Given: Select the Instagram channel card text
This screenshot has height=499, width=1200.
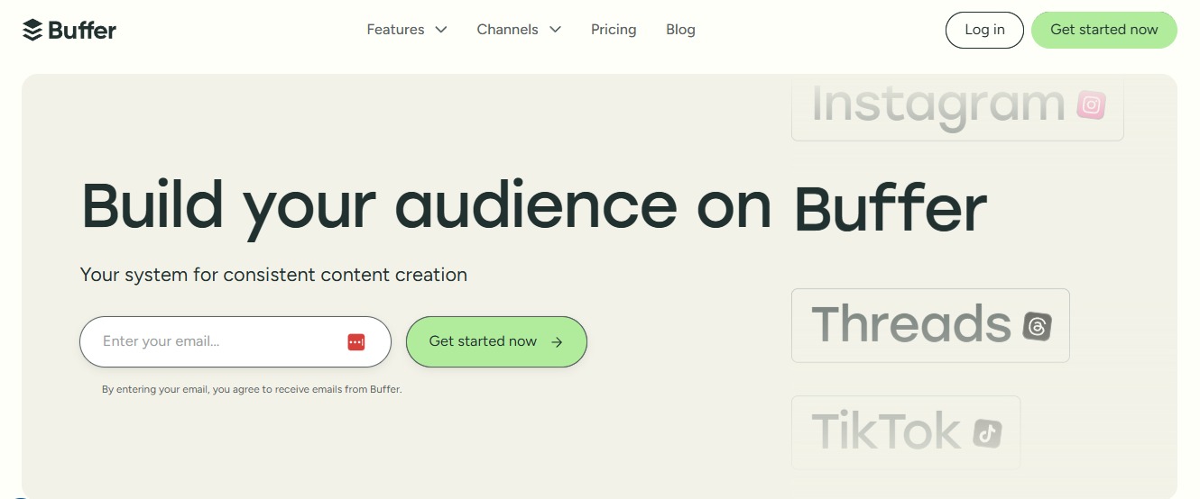Looking at the screenshot, I should [x=938, y=105].
